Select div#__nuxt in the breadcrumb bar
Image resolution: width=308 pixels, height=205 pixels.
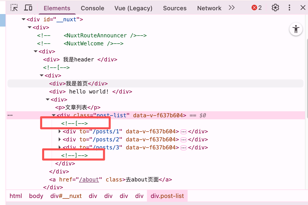[66, 196]
